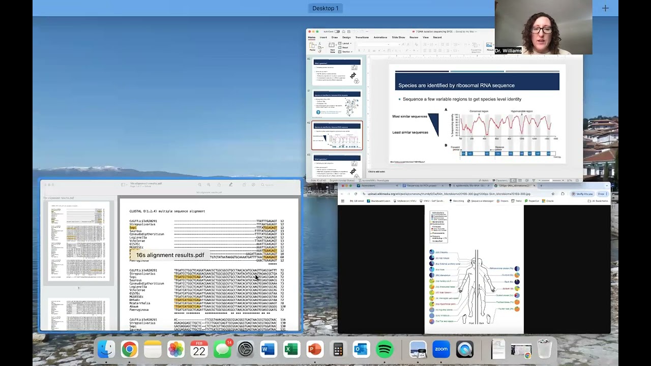Open the Home tab in PowerPoint

coord(312,37)
